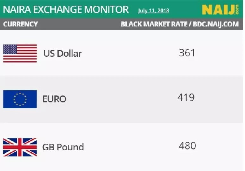245x171 pixels.
Task: Click the United States flag icon
Action: tap(20, 53)
